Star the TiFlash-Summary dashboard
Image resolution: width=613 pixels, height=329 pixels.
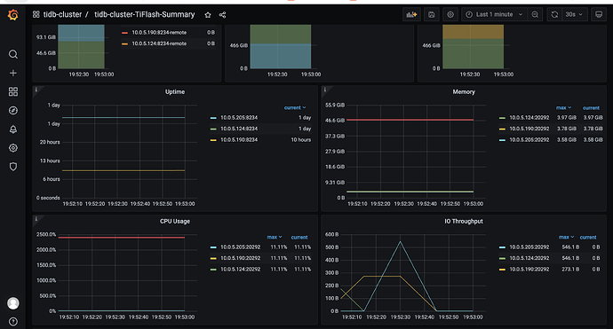tap(208, 15)
